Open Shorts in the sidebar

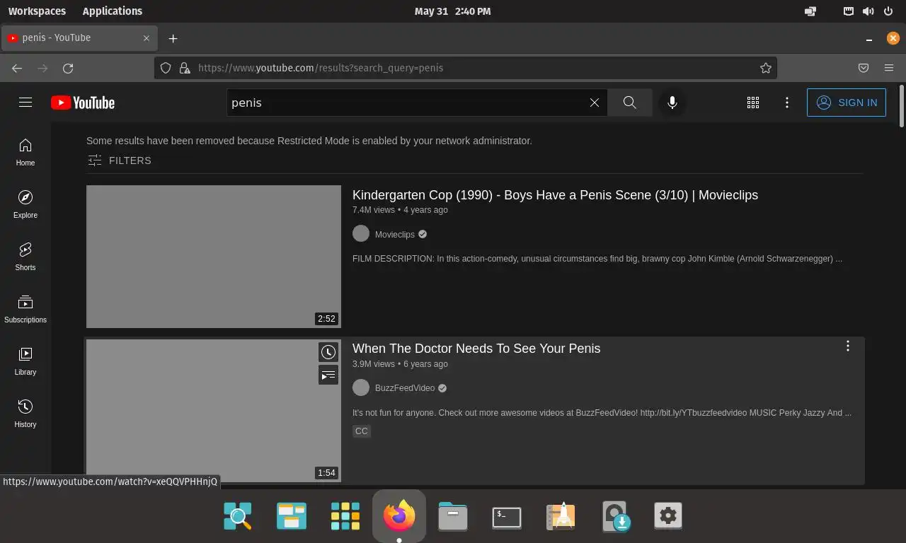pyautogui.click(x=25, y=257)
